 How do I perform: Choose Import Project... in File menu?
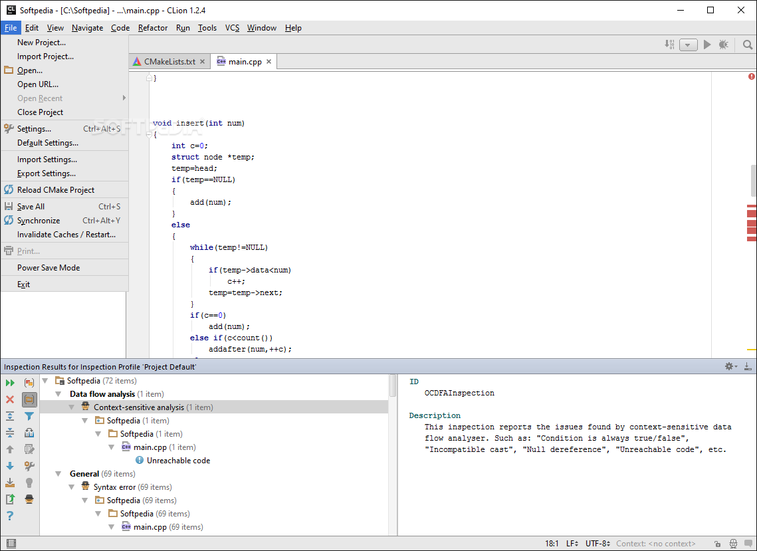[x=64, y=56]
